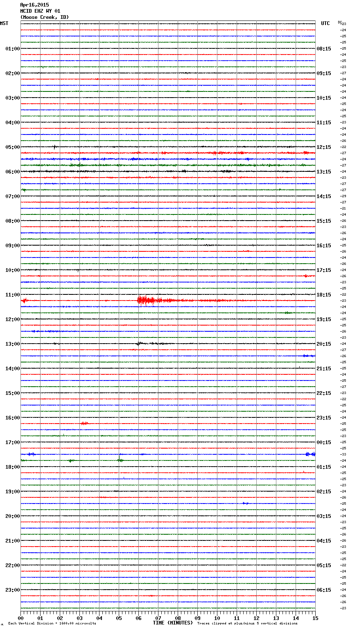Select the "03:00" MST time label
The image size is (348, 629).
(x=13, y=98)
